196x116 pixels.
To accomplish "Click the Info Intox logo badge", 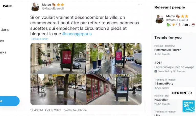I will tap(182, 93).
